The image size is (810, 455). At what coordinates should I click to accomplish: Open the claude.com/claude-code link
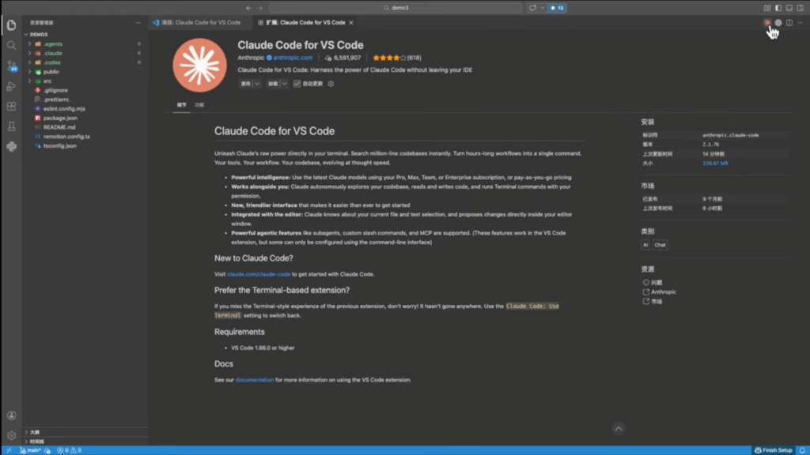tap(259, 274)
